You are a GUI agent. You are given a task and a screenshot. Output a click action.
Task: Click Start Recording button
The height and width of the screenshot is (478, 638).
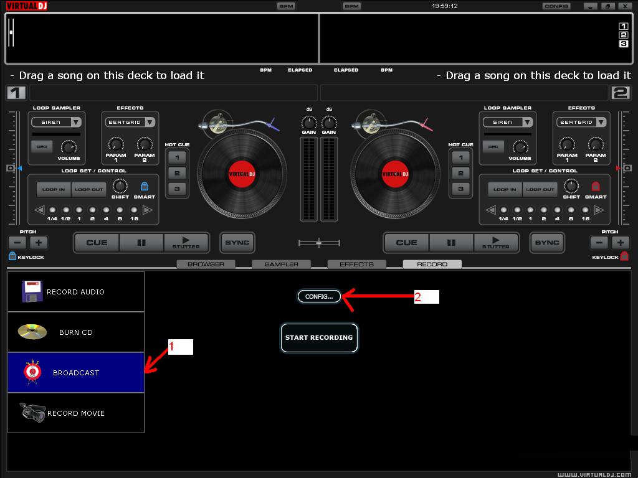319,337
